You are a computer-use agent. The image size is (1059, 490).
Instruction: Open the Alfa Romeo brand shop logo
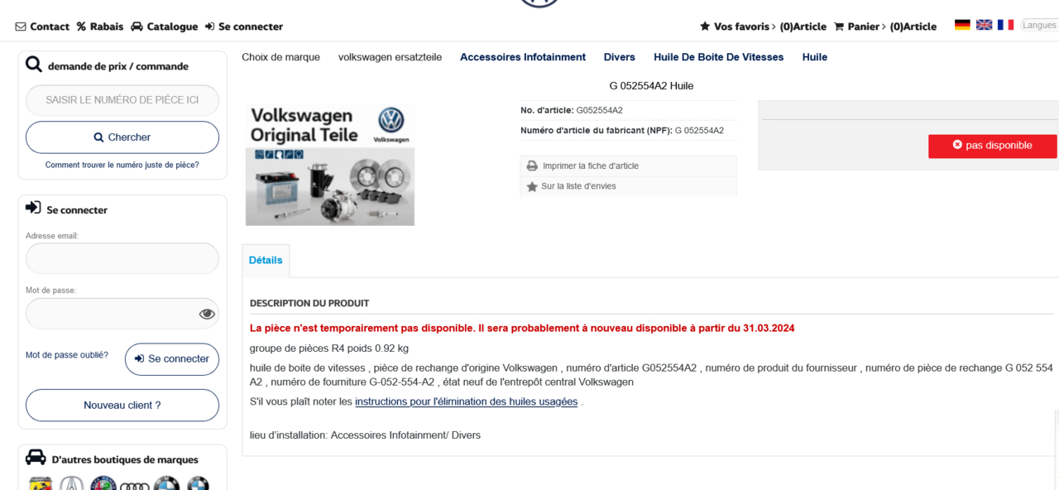click(103, 483)
